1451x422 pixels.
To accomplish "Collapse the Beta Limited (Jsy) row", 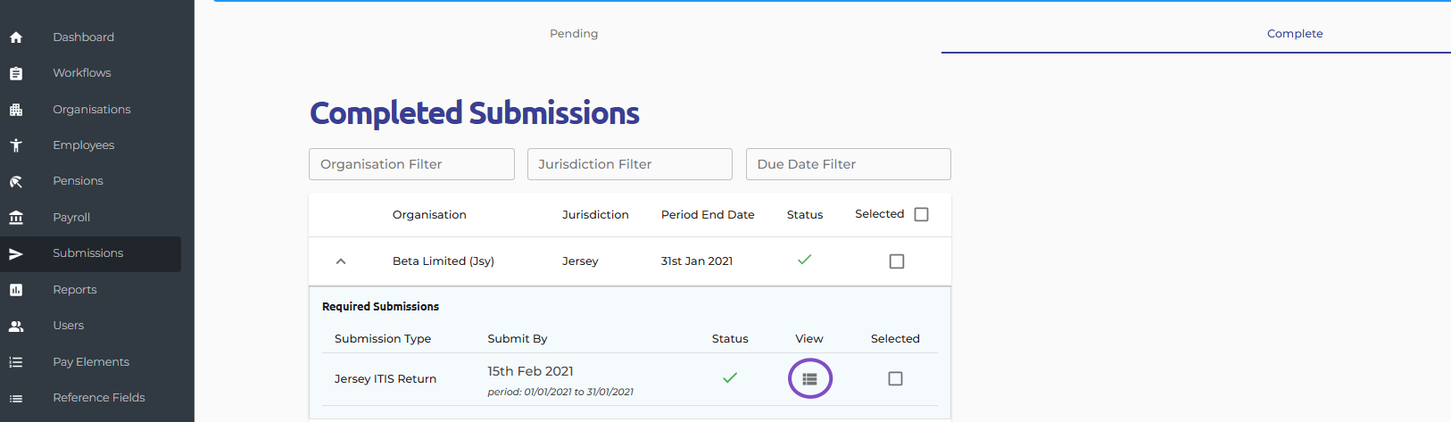I will (x=341, y=261).
